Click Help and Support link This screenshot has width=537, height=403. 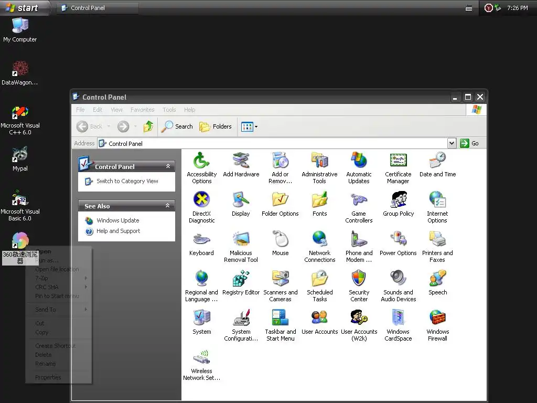pyautogui.click(x=118, y=231)
